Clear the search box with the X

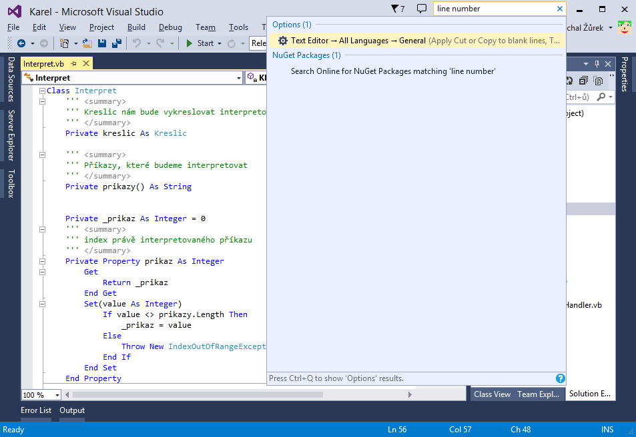point(559,9)
